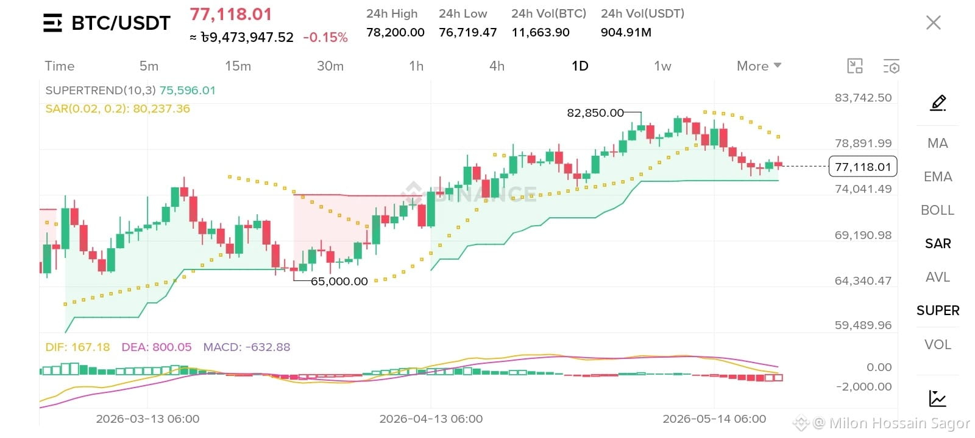
Task: Click the -0.15% change value
Action: [325, 37]
